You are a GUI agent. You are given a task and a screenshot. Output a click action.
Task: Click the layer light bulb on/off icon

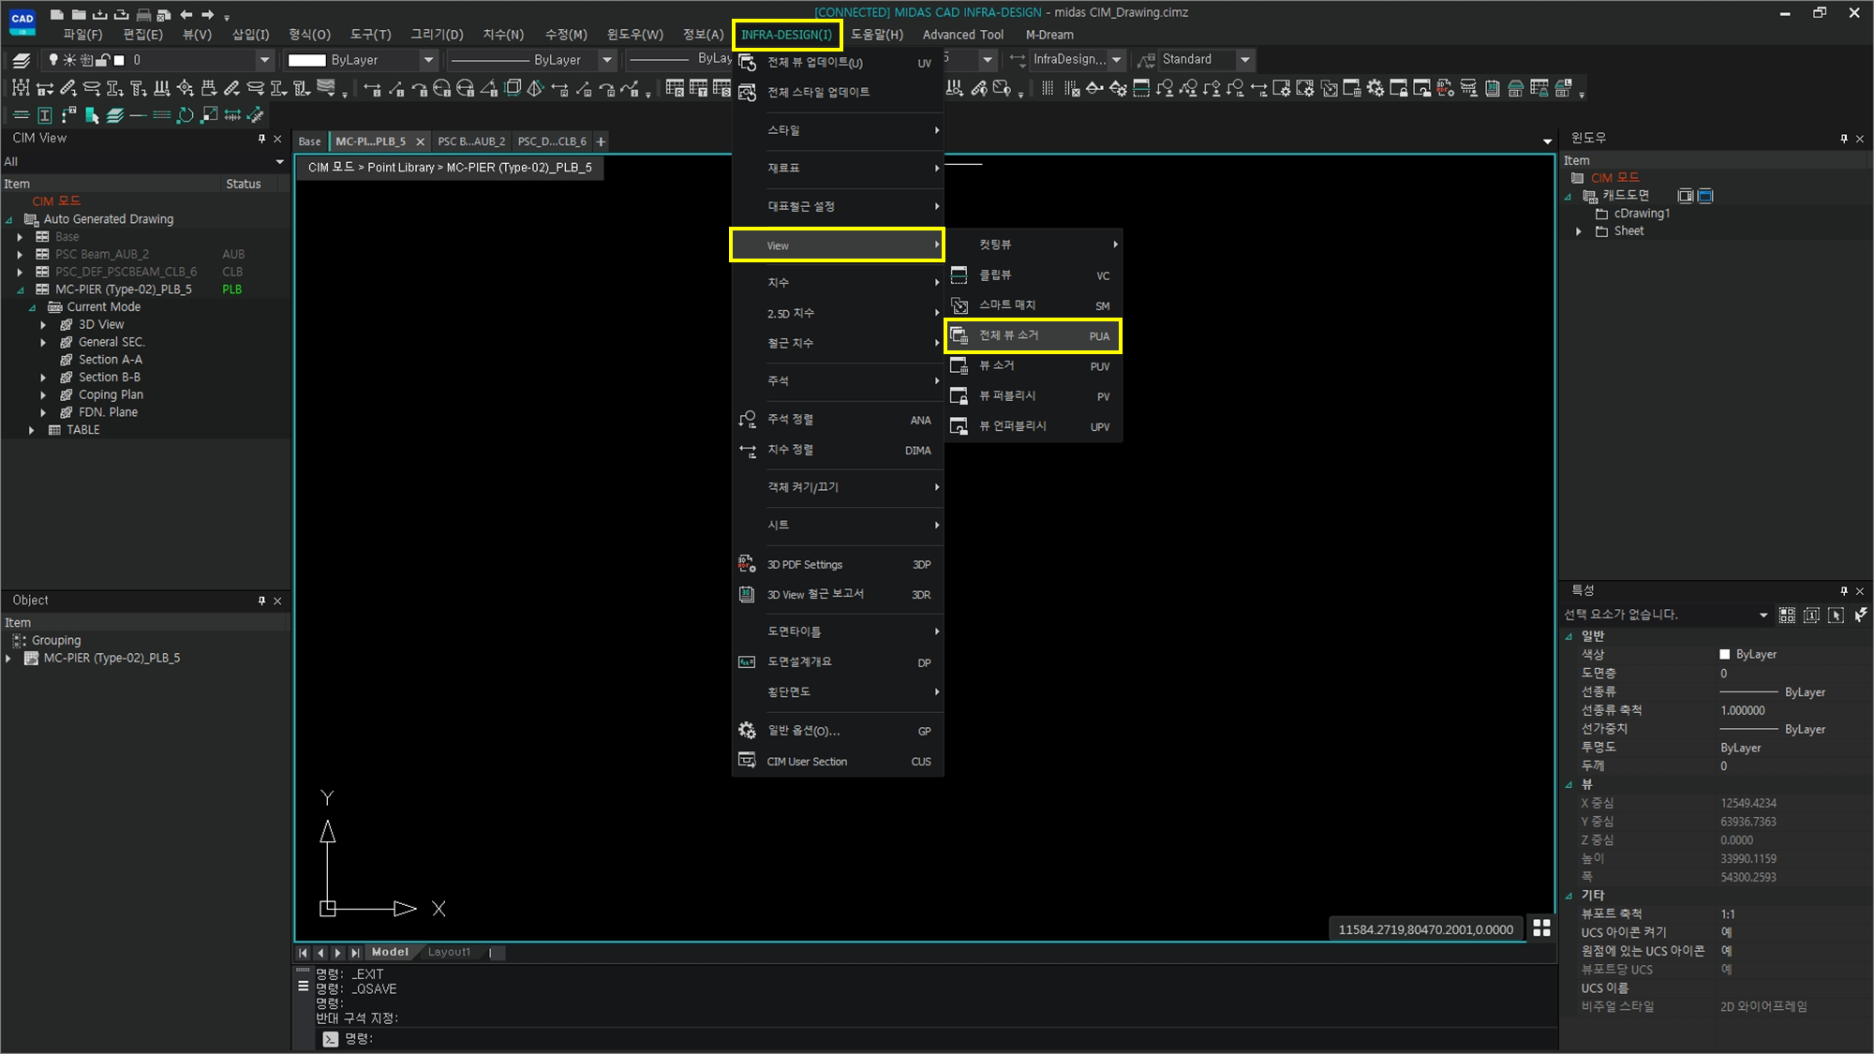coord(53,60)
